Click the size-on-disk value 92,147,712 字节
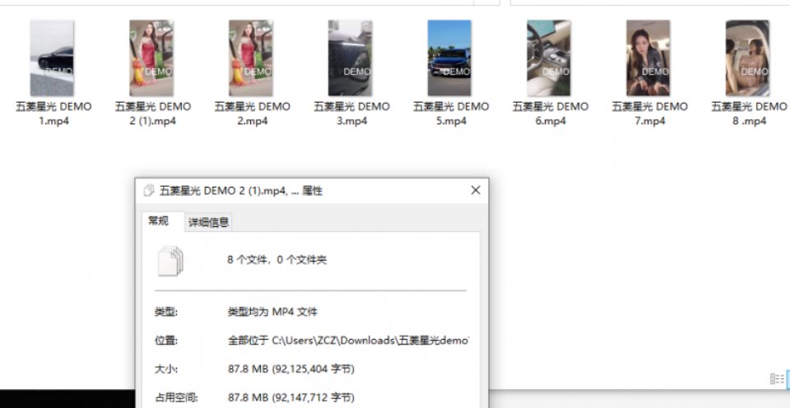The height and width of the screenshot is (408, 790). [x=315, y=398]
